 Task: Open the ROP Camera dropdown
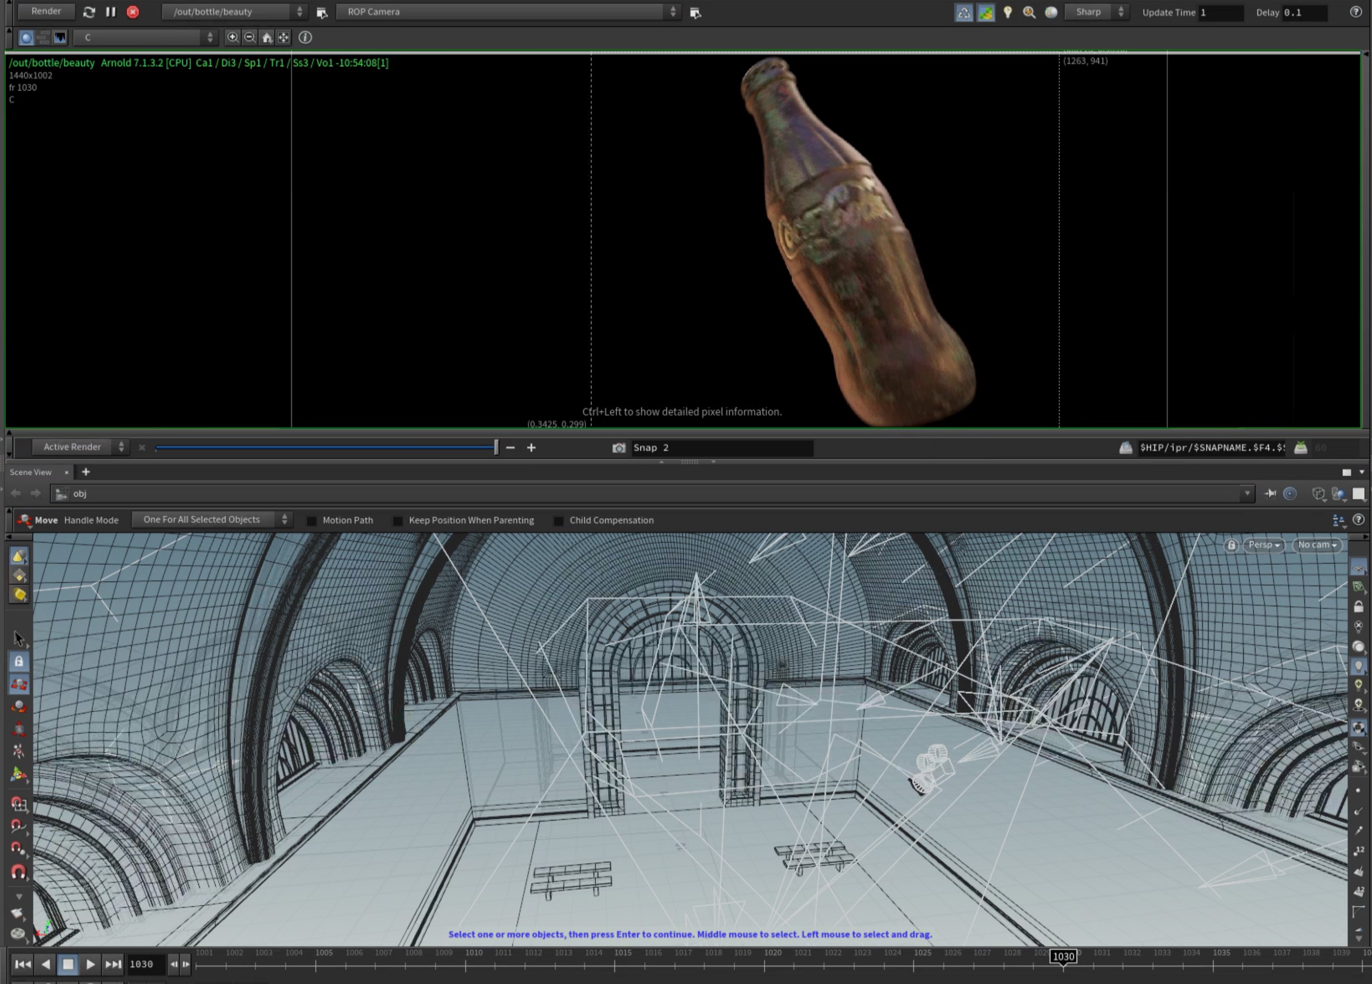click(x=507, y=12)
